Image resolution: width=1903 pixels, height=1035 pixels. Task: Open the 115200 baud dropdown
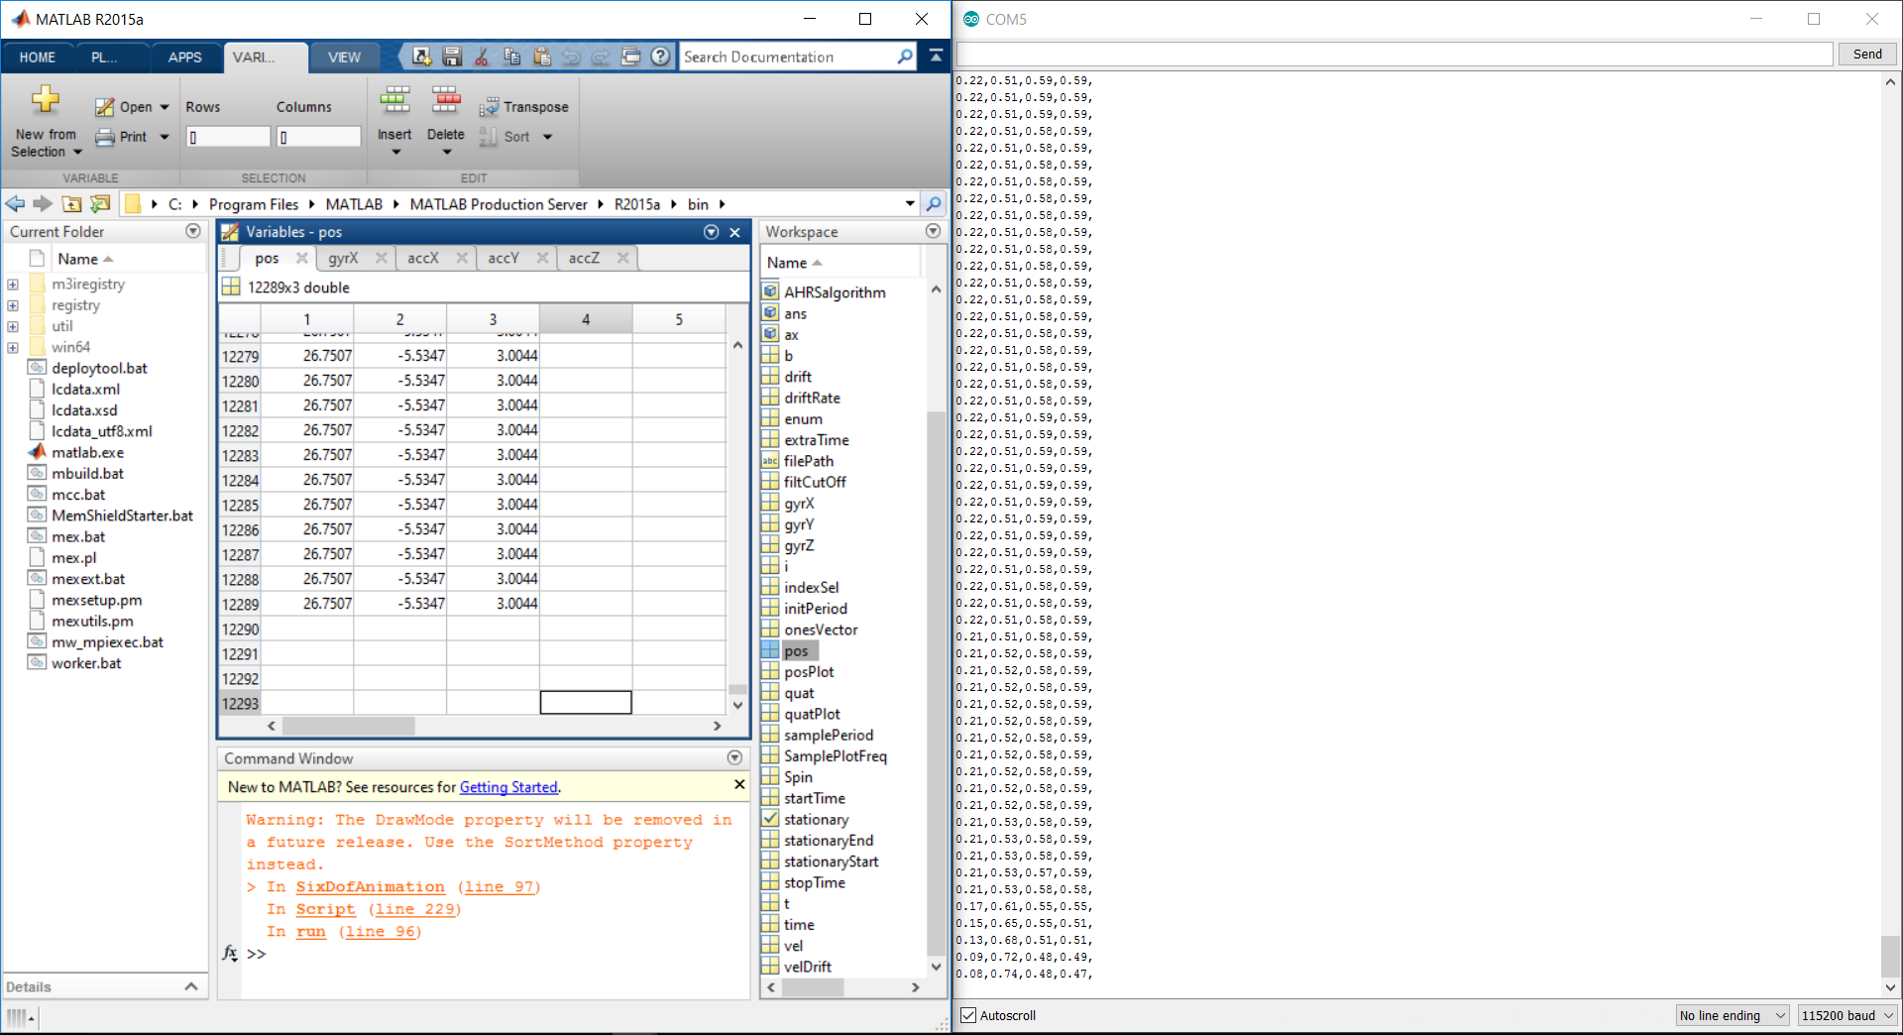tap(1847, 1015)
